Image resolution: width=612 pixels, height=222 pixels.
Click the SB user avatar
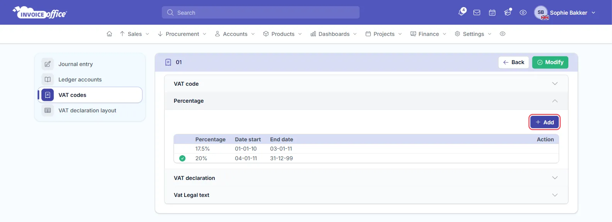[541, 12]
